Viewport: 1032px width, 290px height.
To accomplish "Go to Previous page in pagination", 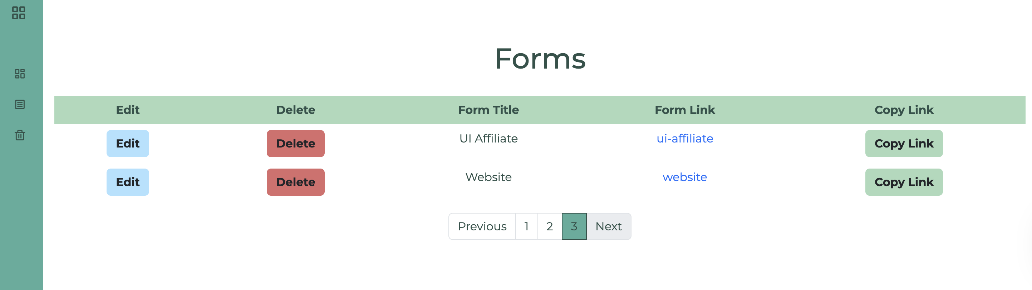I will [482, 226].
